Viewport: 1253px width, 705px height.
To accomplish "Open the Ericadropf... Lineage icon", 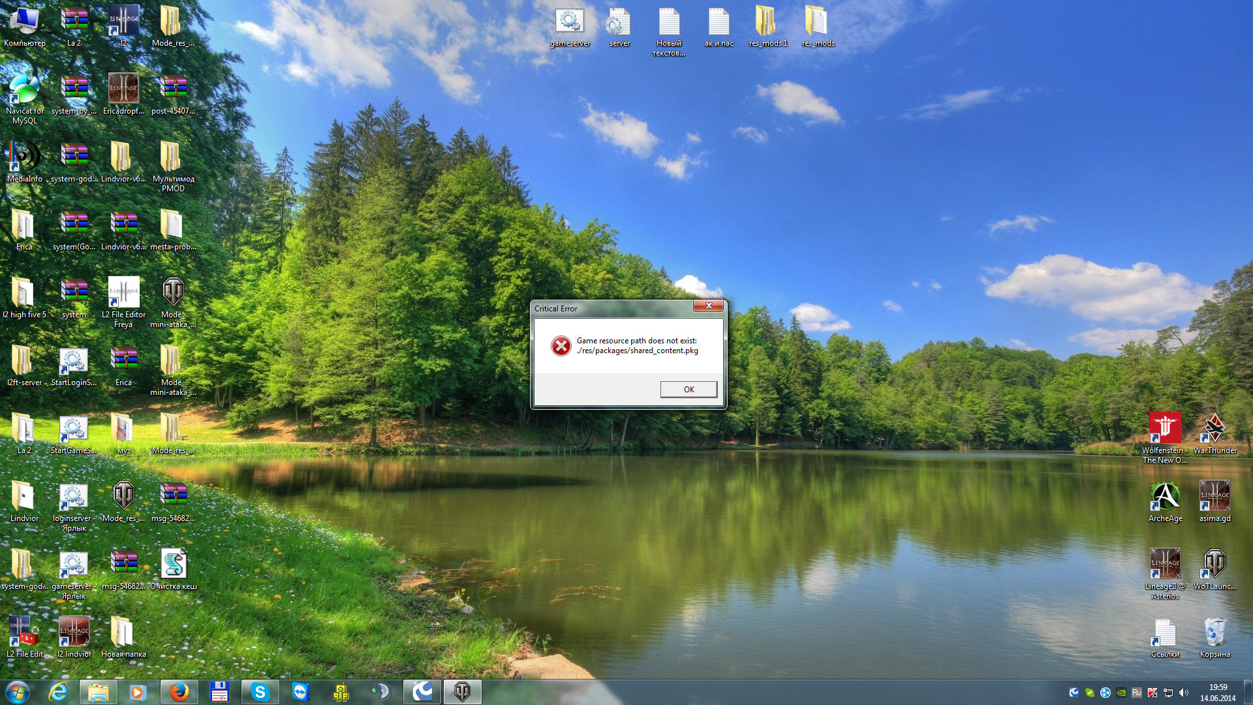I will (x=123, y=95).
